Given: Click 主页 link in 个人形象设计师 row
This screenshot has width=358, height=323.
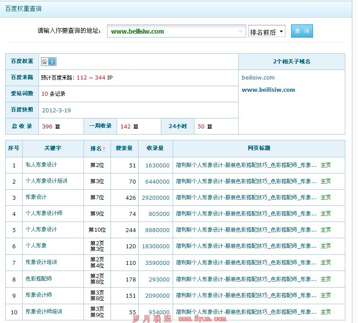Looking at the screenshot, I should (326, 214).
